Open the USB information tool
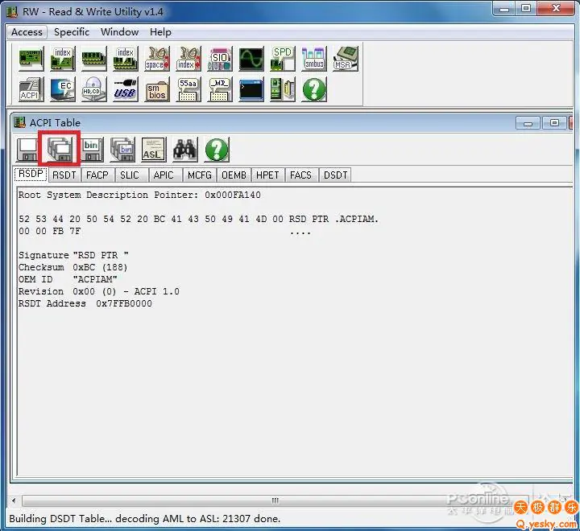The height and width of the screenshot is (531, 580). 125,89
